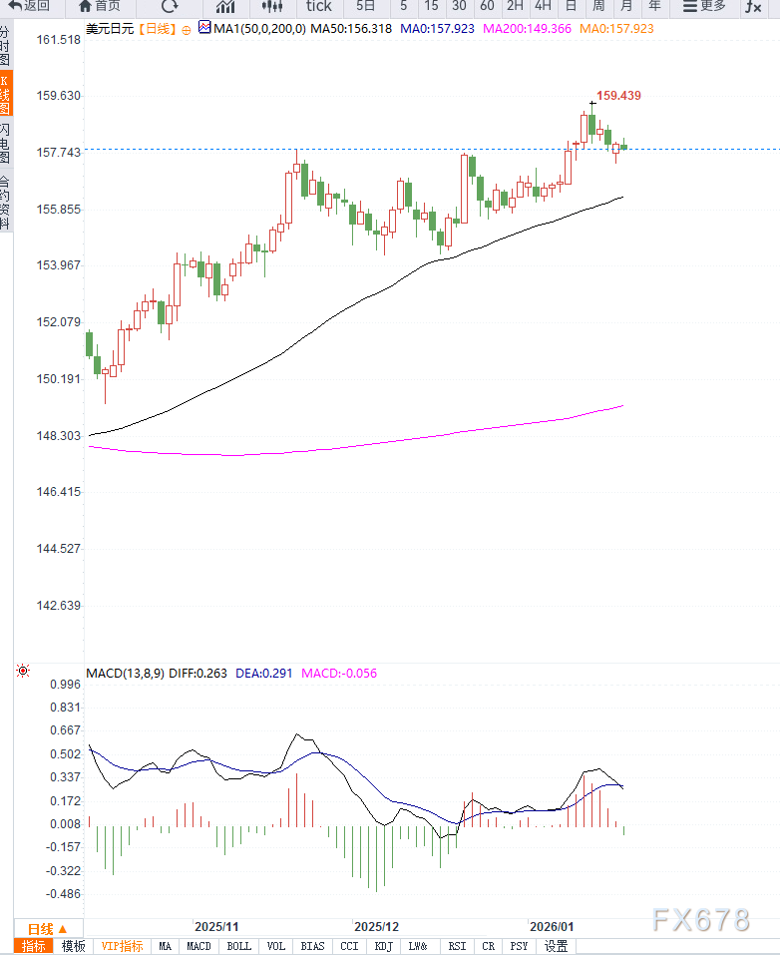Open the bar chart style icon

(x=225, y=6)
